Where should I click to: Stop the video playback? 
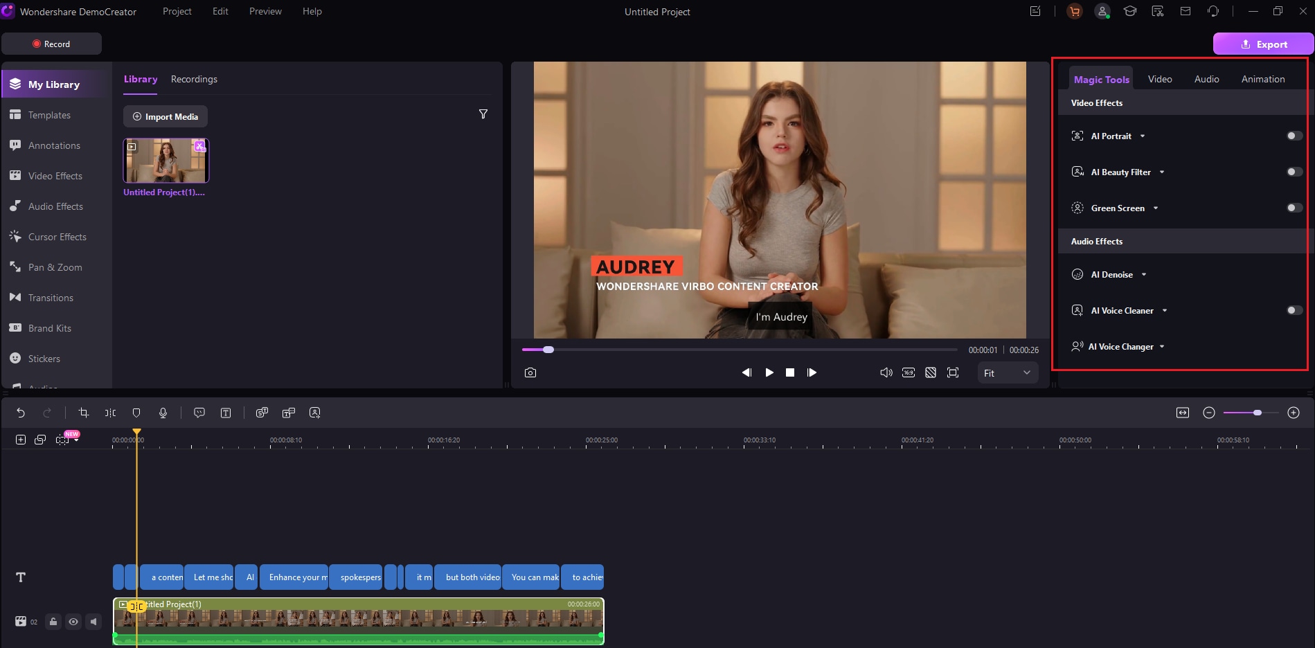point(790,372)
